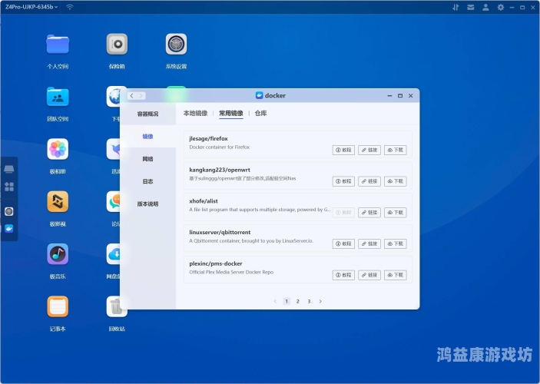Open the mail messages icon in top bar
The width and height of the screenshot is (540, 384).
click(470, 7)
